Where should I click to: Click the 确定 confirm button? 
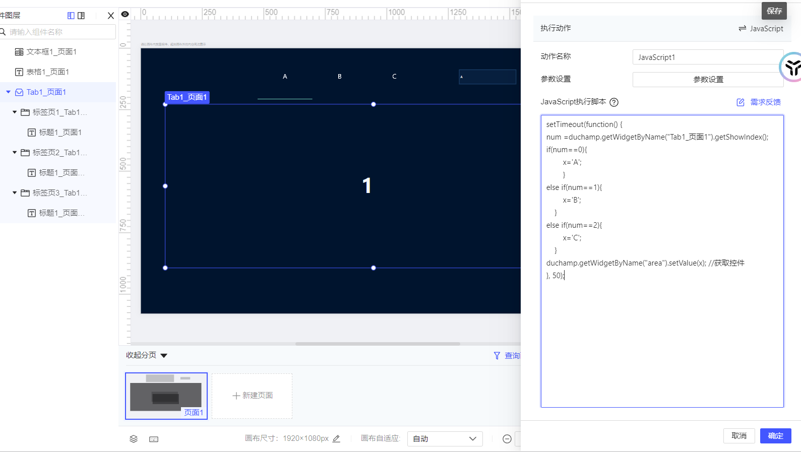[x=775, y=436]
